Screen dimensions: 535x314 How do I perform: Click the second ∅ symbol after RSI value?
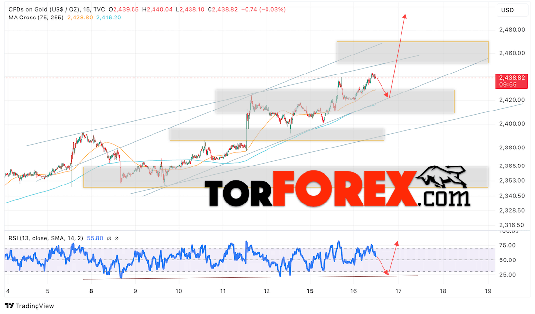tap(116, 239)
